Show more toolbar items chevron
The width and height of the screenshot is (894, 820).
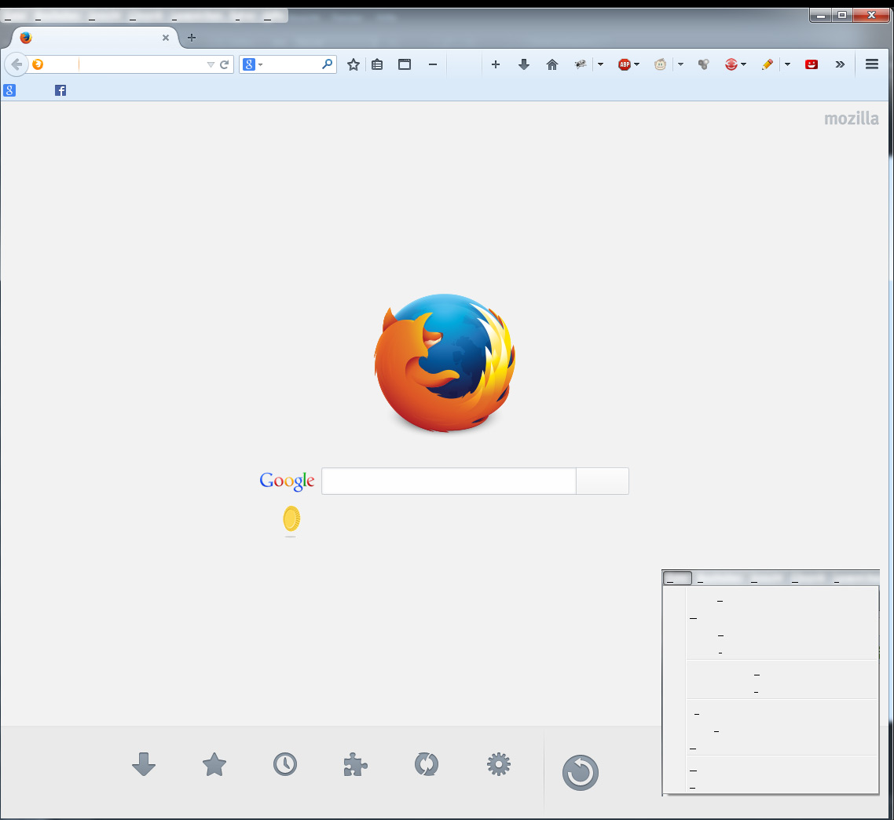[840, 64]
